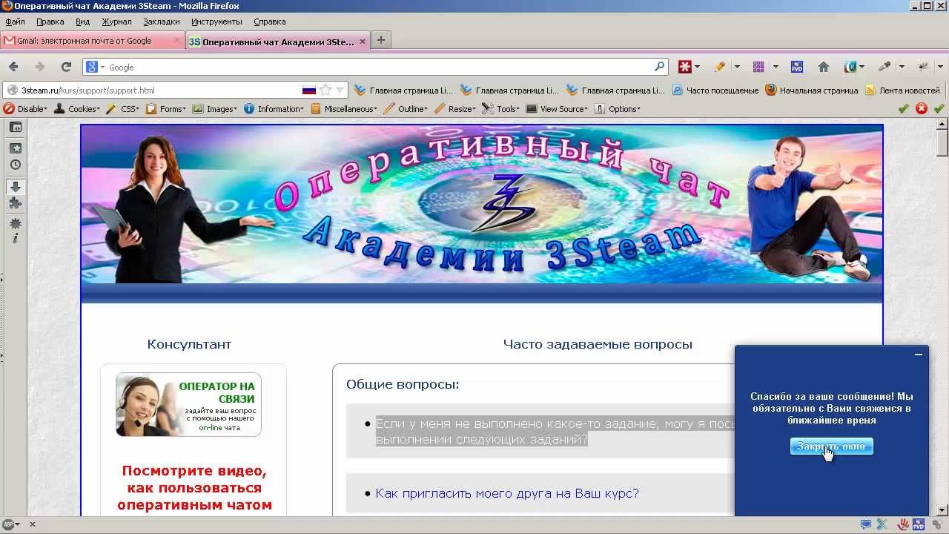
Task: Open the Information dropdown menu
Action: 274,109
